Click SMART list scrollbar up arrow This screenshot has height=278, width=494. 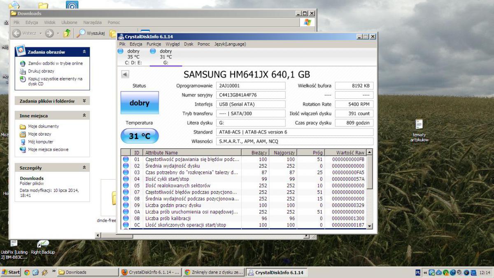click(x=369, y=152)
